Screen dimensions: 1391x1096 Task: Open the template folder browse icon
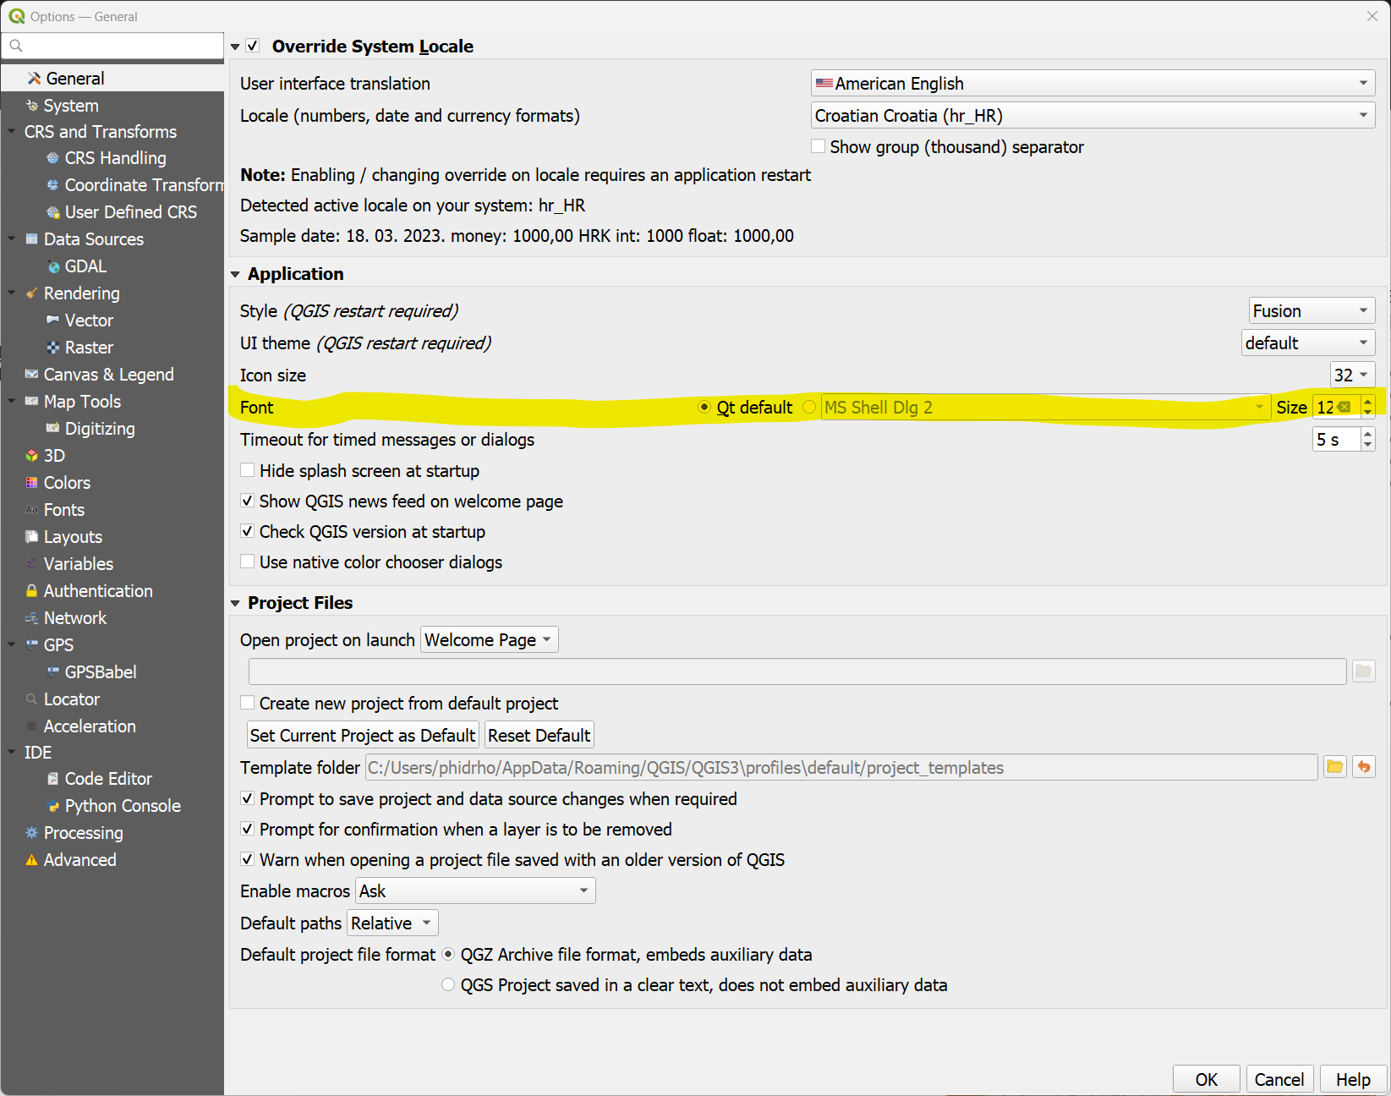point(1334,767)
